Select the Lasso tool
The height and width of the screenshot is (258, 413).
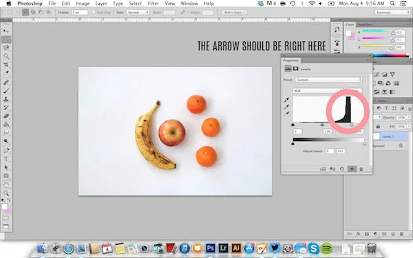[6, 48]
